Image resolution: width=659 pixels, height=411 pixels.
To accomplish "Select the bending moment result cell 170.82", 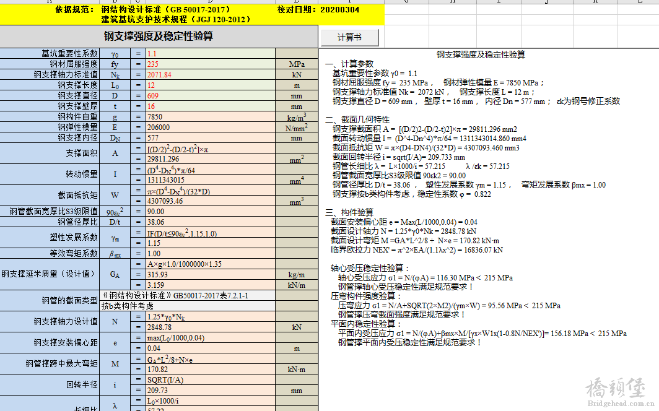I will click(211, 370).
